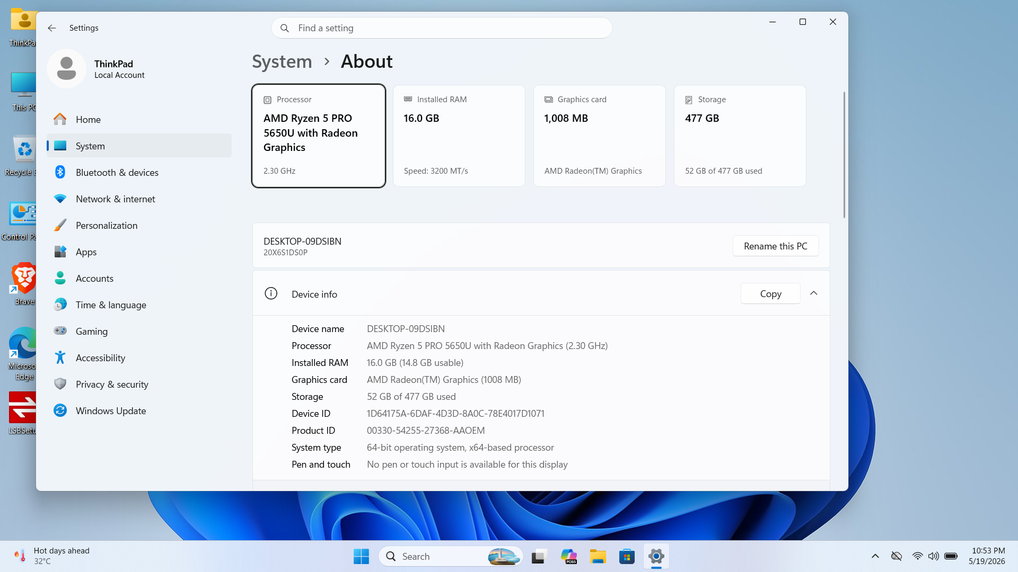
Task: Open Task View on the taskbar
Action: click(x=539, y=556)
